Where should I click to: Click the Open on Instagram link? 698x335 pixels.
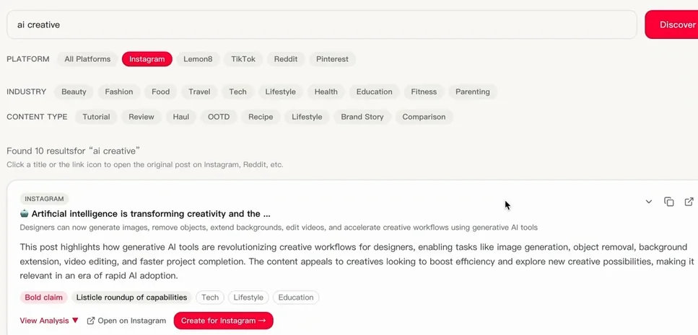126,321
